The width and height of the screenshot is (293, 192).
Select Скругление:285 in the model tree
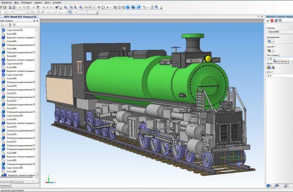(x=15, y=116)
